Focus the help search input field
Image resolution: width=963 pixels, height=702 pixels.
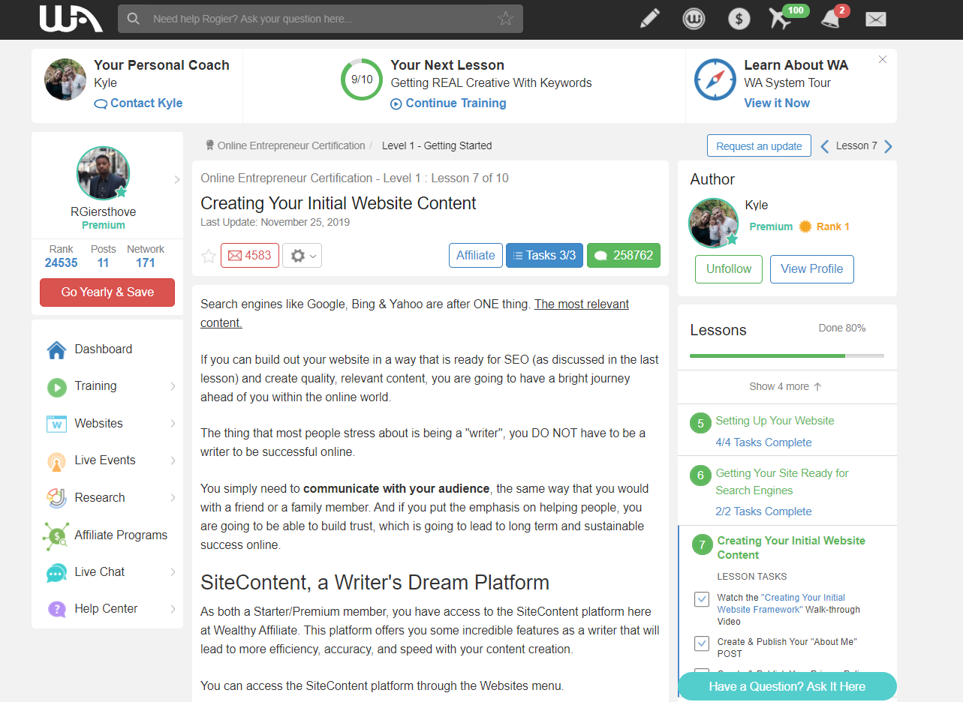coord(320,19)
